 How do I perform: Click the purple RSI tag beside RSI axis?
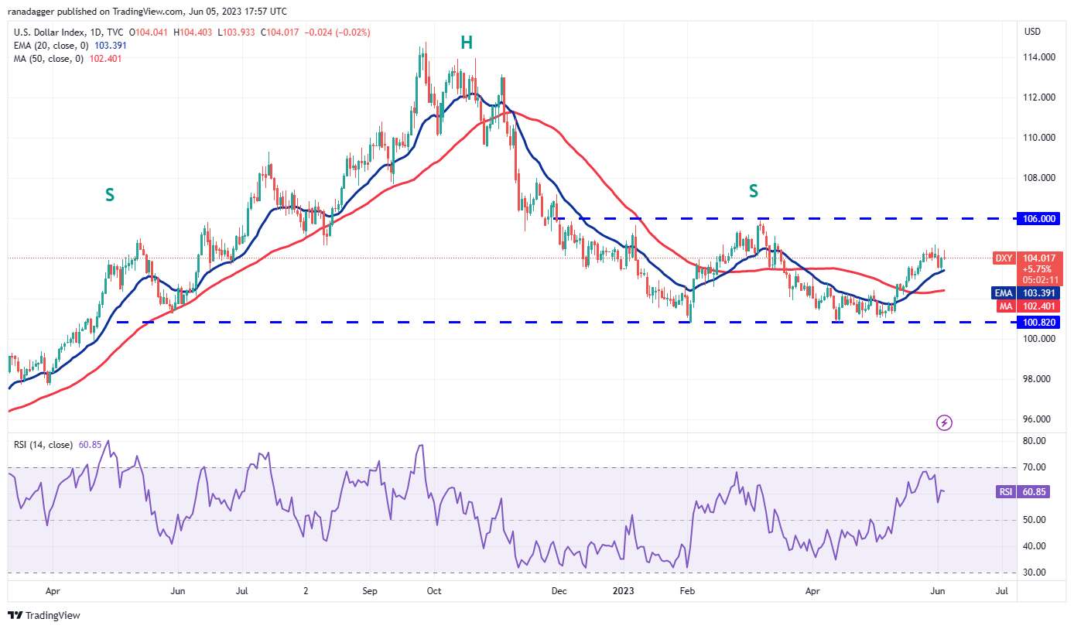tap(1003, 491)
